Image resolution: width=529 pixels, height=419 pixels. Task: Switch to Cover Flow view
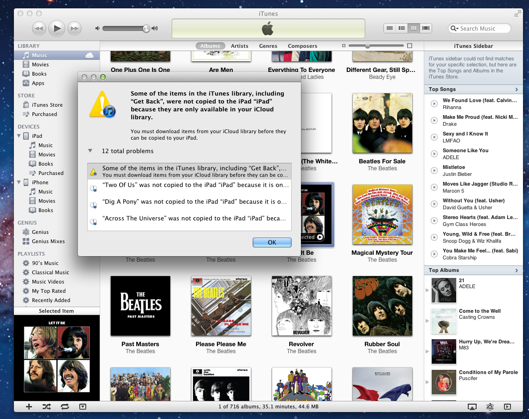coord(426,28)
